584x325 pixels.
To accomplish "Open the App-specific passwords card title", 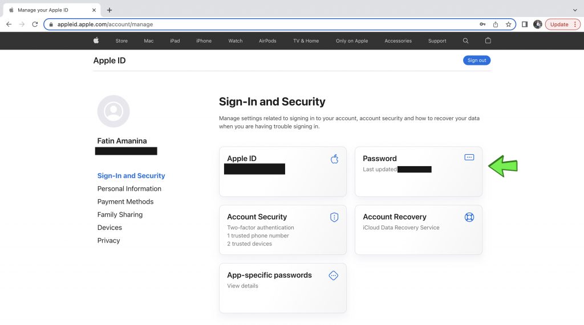I will coord(269,275).
